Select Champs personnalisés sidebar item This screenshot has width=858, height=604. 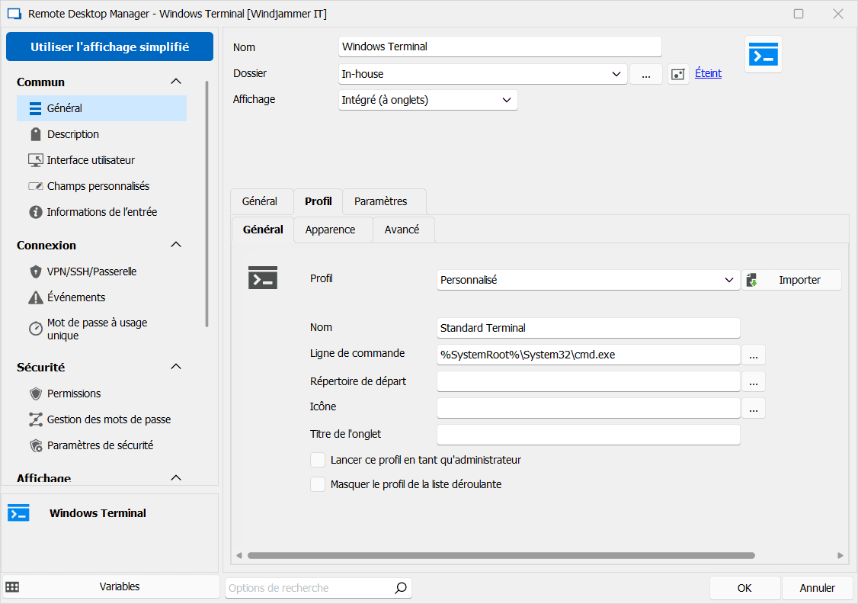tap(98, 186)
